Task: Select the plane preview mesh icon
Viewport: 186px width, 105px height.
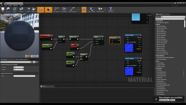Action: pyautogui.click(x=32, y=56)
